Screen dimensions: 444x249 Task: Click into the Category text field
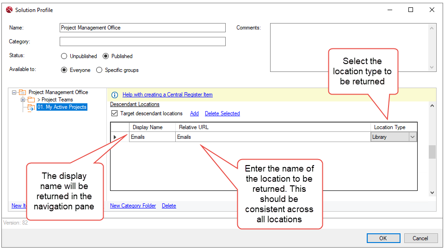(x=142, y=41)
